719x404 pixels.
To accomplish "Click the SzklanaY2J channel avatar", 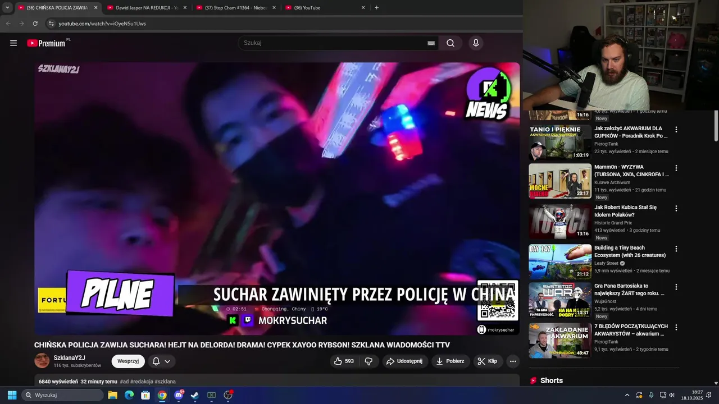I will 42,361.
